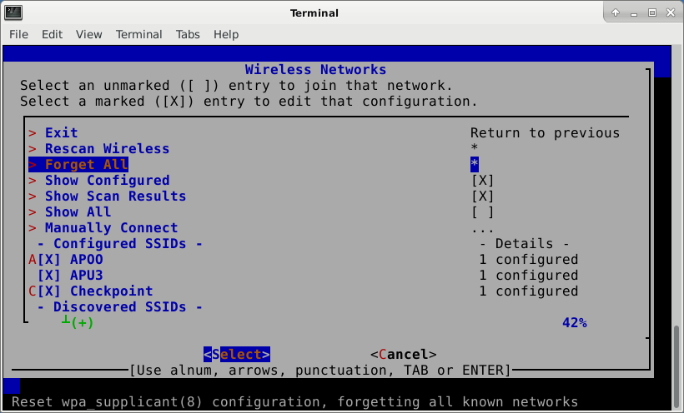Open the Terminal menu
Viewport: 684px width, 413px height.
pos(138,34)
